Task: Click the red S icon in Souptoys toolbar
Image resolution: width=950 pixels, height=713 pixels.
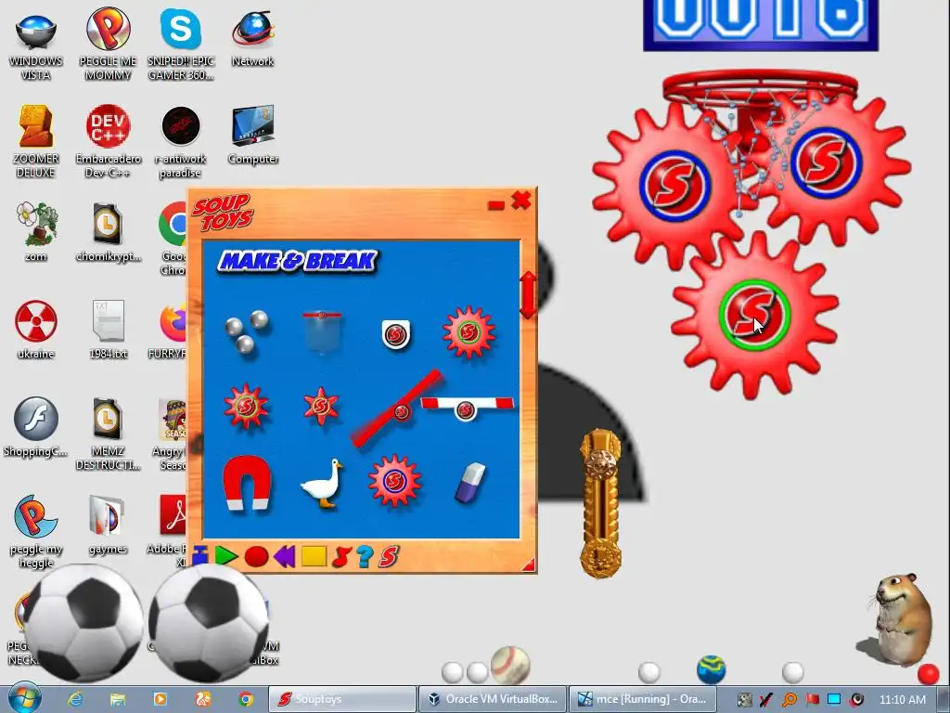Action: (x=389, y=556)
